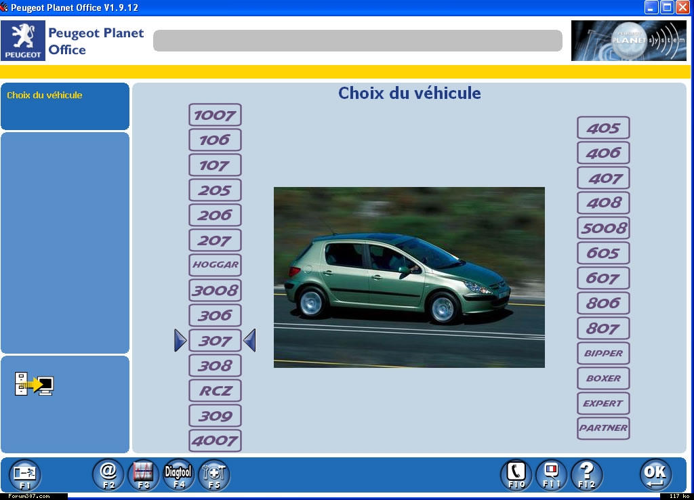Screen dimensions: 694x500
Task: Select the EXPERT van
Action: pos(603,404)
